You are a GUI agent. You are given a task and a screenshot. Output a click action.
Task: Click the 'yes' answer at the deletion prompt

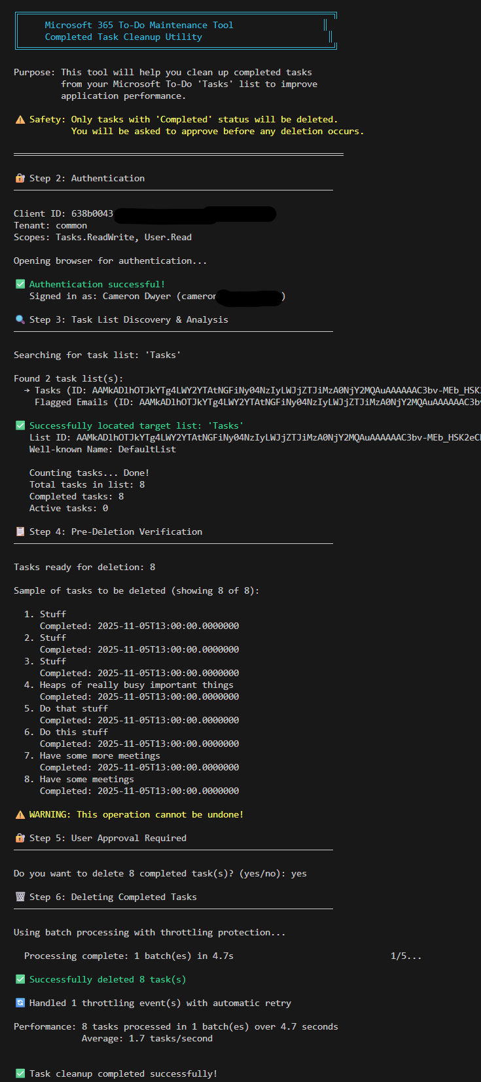[x=298, y=874]
